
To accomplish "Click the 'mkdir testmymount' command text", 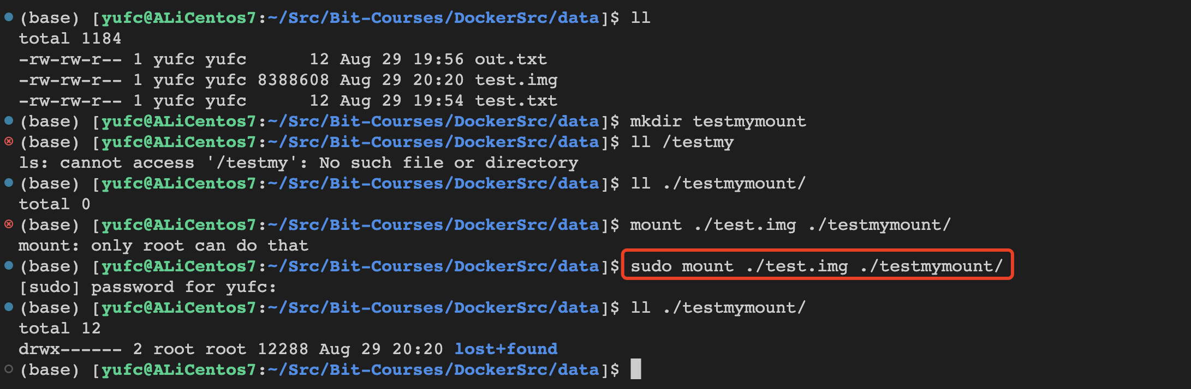I will coord(718,121).
